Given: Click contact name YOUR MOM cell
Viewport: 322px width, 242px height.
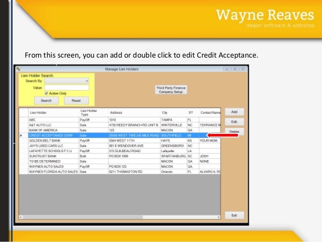Looking at the screenshot, I should coord(209,140).
